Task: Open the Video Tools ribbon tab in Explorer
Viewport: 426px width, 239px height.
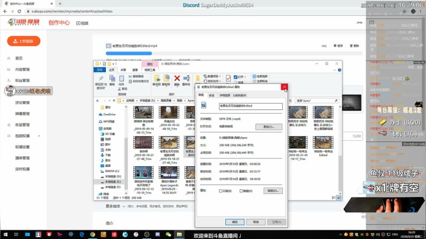Action: point(150,70)
